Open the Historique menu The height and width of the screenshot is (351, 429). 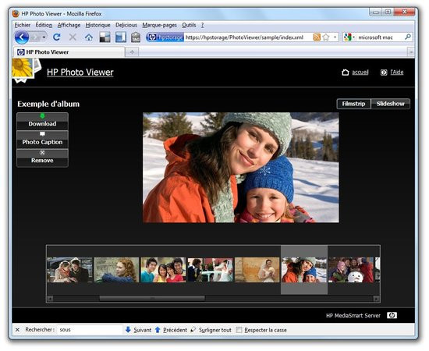[x=97, y=25]
